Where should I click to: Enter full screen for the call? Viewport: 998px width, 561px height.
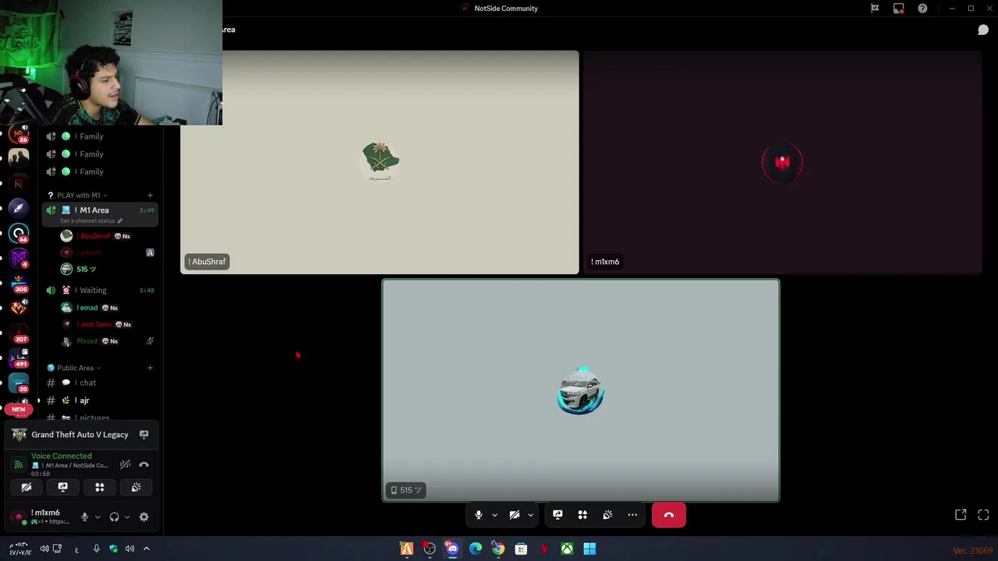pos(983,515)
